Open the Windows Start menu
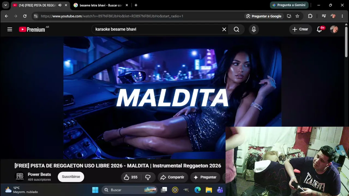This screenshot has height=196, width=349. tap(95, 190)
